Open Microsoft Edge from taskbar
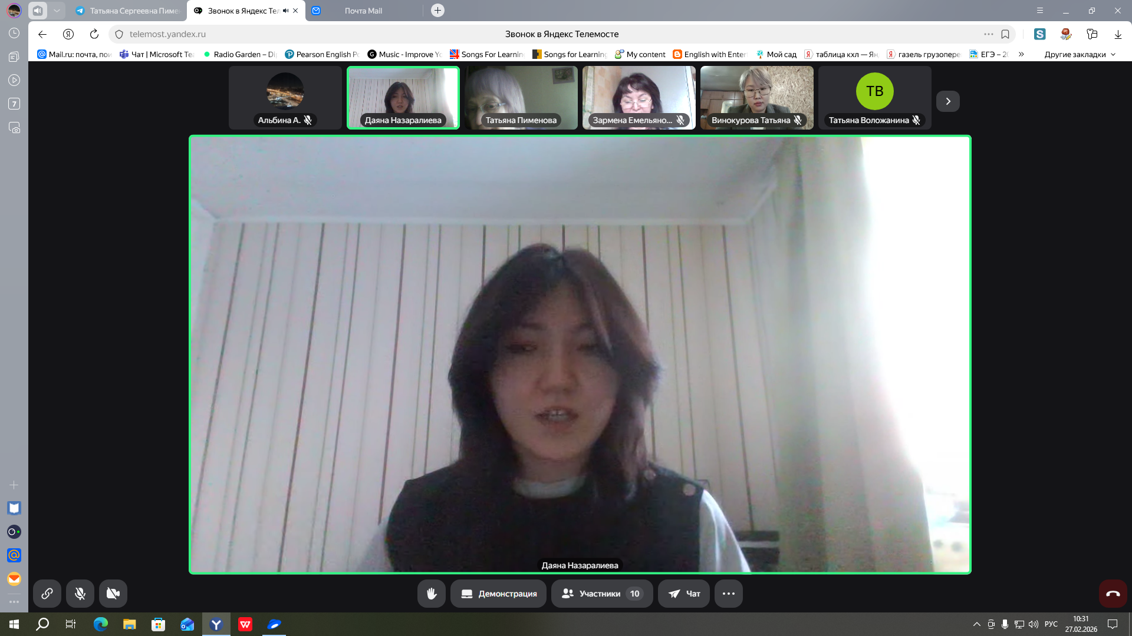This screenshot has height=636, width=1132. coord(101,624)
